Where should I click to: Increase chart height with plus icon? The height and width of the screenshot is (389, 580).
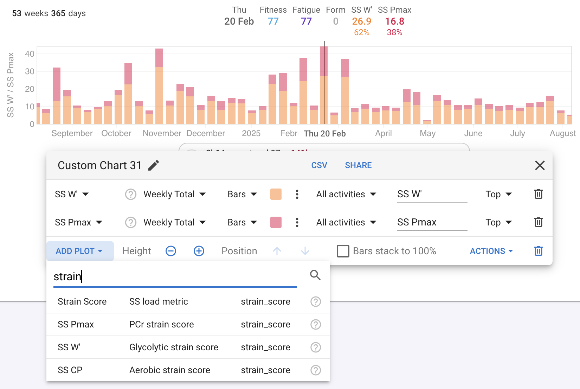click(199, 251)
